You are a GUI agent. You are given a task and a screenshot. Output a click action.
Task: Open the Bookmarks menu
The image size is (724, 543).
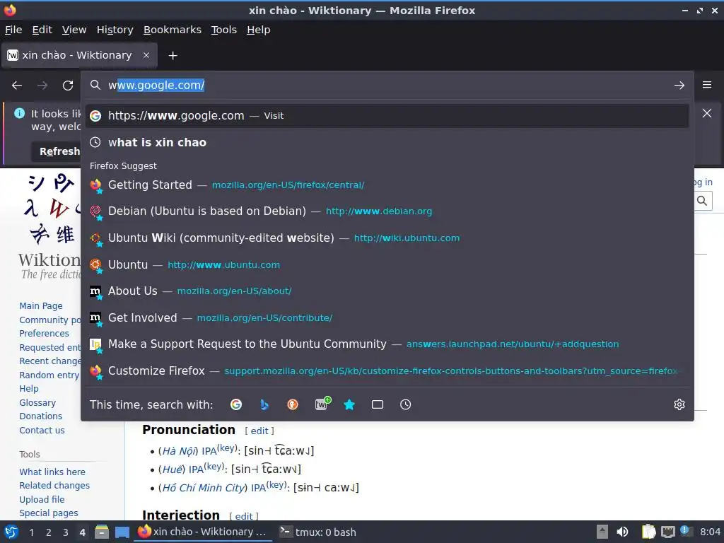[173, 30]
